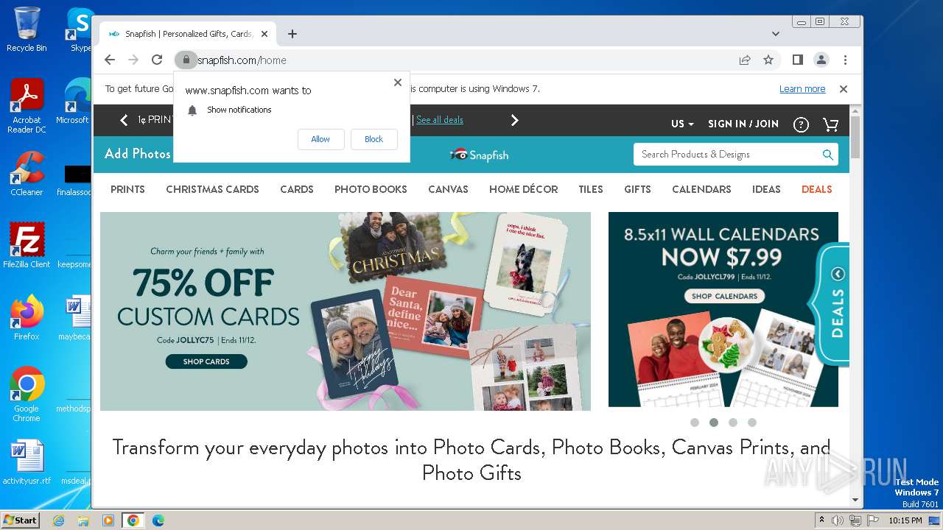Screen dimensions: 943x530
Task: Select the third carousel dot
Action: click(x=732, y=423)
